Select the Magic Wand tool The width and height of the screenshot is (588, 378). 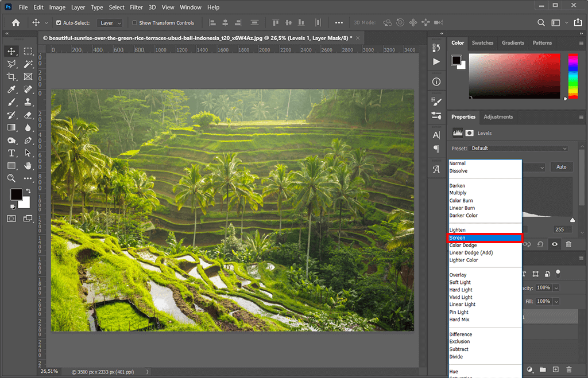coord(28,64)
